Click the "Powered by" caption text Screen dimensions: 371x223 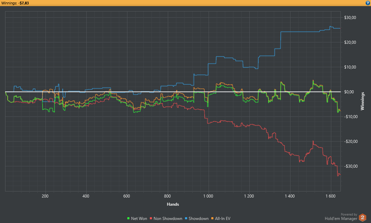pyautogui.click(x=349, y=215)
